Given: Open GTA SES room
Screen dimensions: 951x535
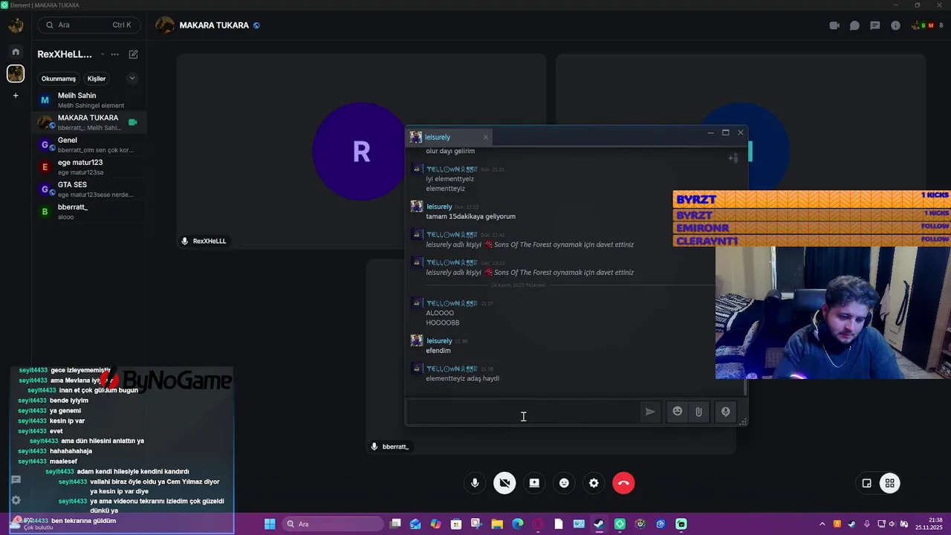Looking at the screenshot, I should point(89,189).
